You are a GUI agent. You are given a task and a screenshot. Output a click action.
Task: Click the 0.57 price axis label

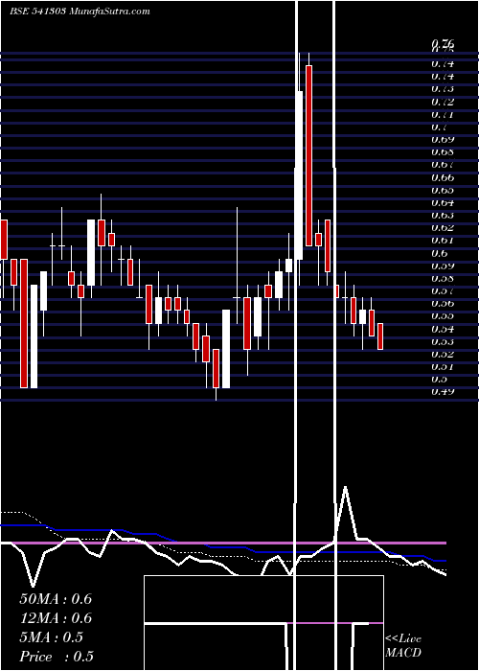(x=443, y=290)
